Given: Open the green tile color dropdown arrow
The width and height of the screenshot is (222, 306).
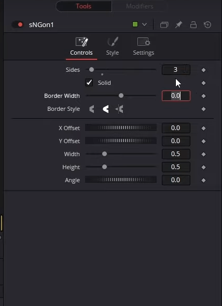Looking at the screenshot, I should [x=144, y=24].
